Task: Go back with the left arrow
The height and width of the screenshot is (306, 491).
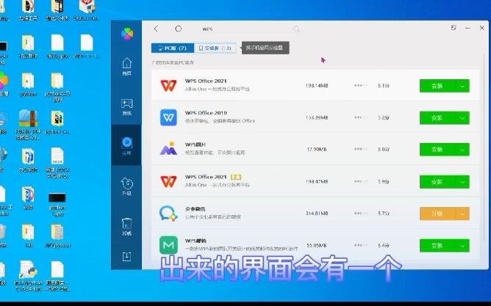Action: pos(156,29)
